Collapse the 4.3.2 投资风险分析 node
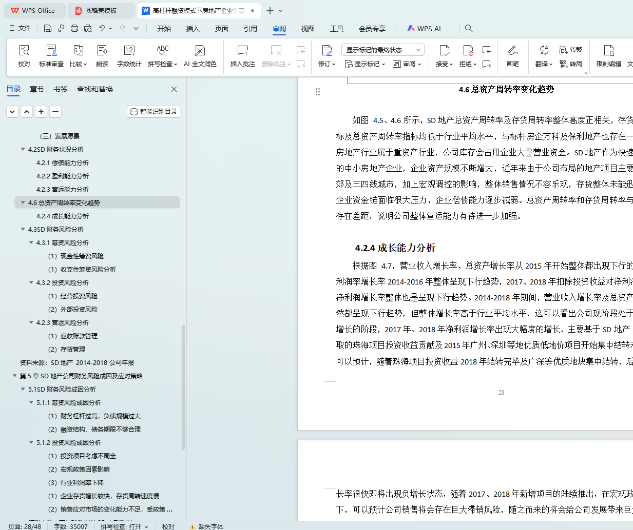The height and width of the screenshot is (530, 633). [31, 282]
